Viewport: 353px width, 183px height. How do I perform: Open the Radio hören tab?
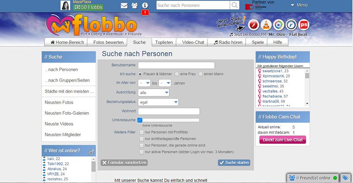(228, 42)
